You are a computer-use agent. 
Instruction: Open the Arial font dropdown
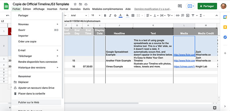click(79, 15)
